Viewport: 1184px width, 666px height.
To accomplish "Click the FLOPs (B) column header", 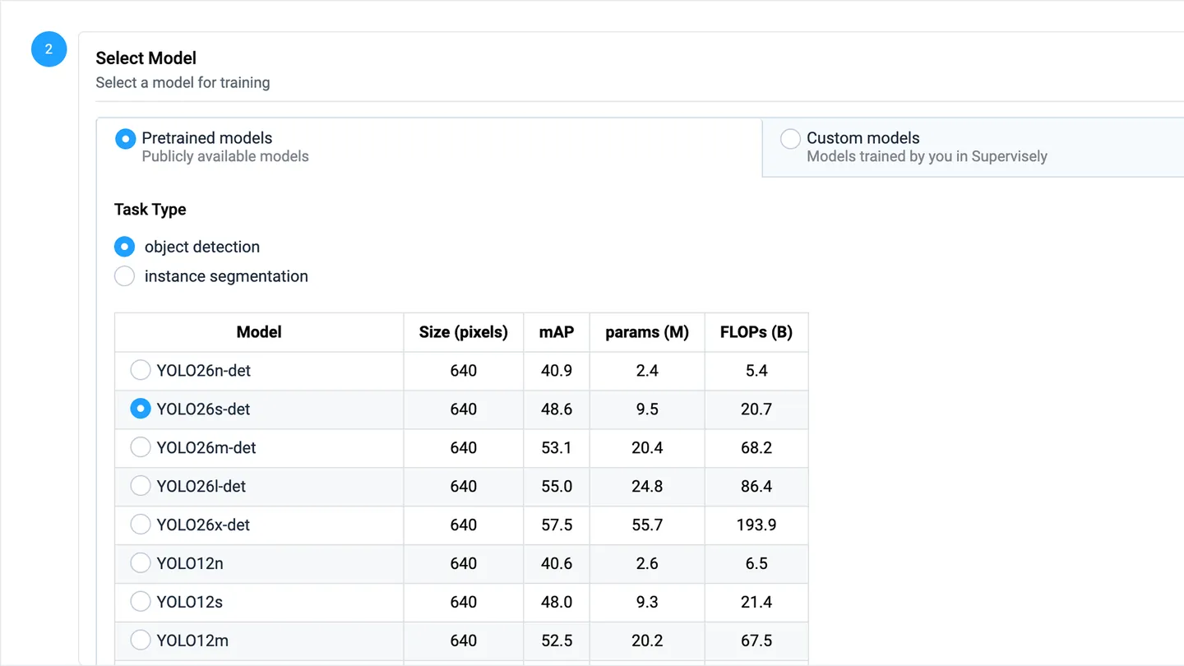I will click(x=756, y=332).
